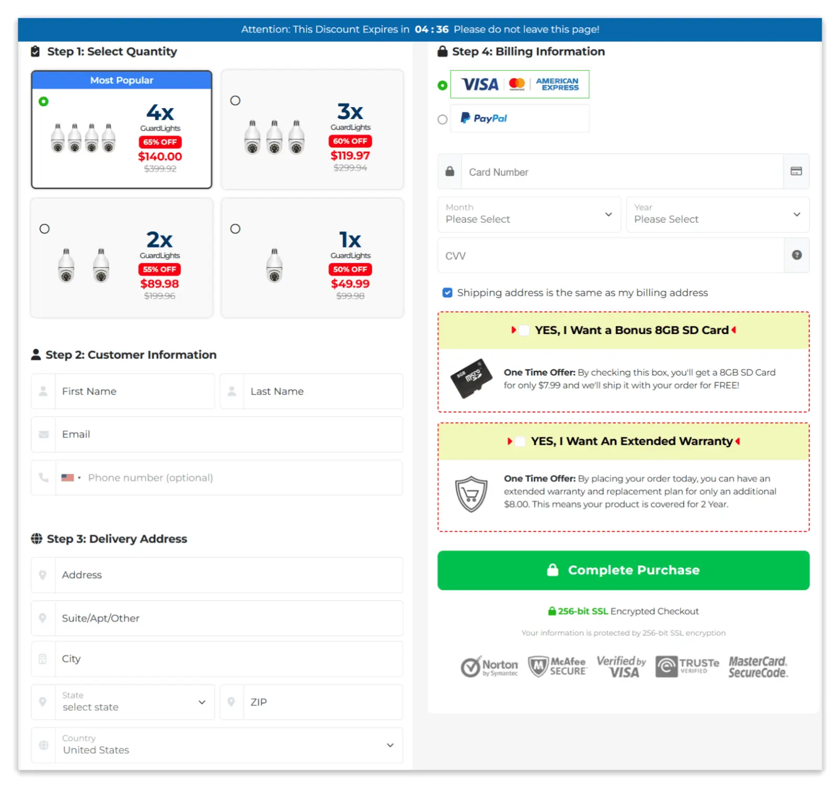This screenshot has height=788, width=840.
Task: Click the credit card icon in Card Number field
Action: [796, 171]
